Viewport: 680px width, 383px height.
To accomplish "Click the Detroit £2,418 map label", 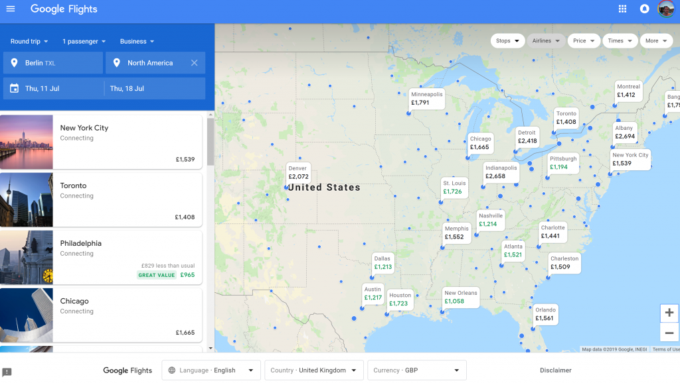I will point(527,137).
